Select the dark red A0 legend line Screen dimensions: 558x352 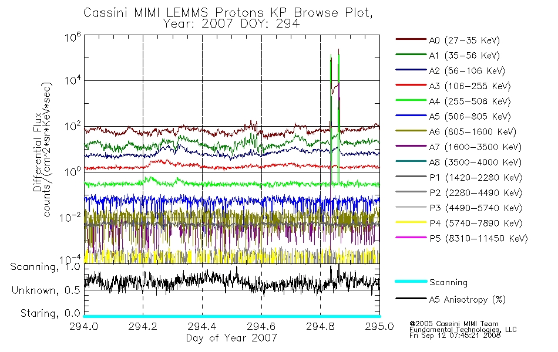411,39
